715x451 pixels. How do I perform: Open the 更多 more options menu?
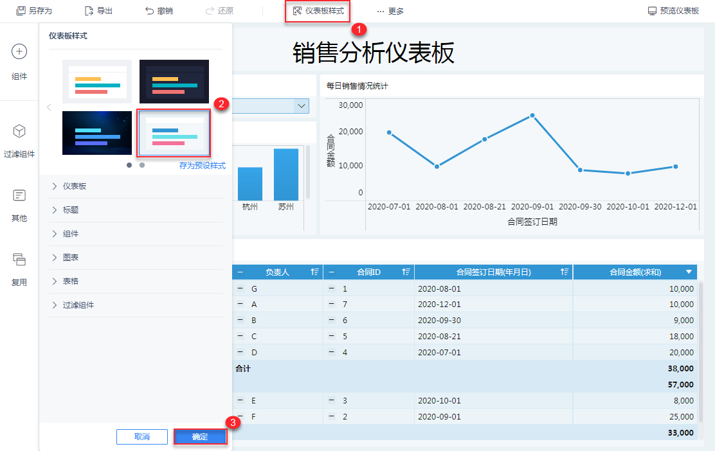pyautogui.click(x=390, y=11)
